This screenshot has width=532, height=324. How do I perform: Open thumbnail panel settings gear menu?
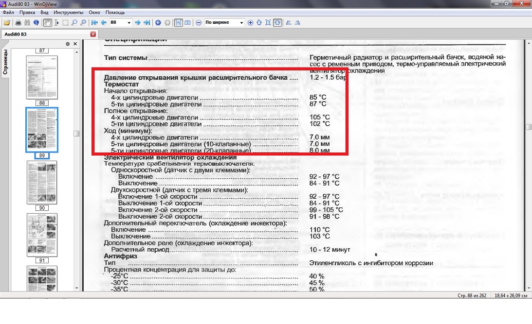coord(68,44)
